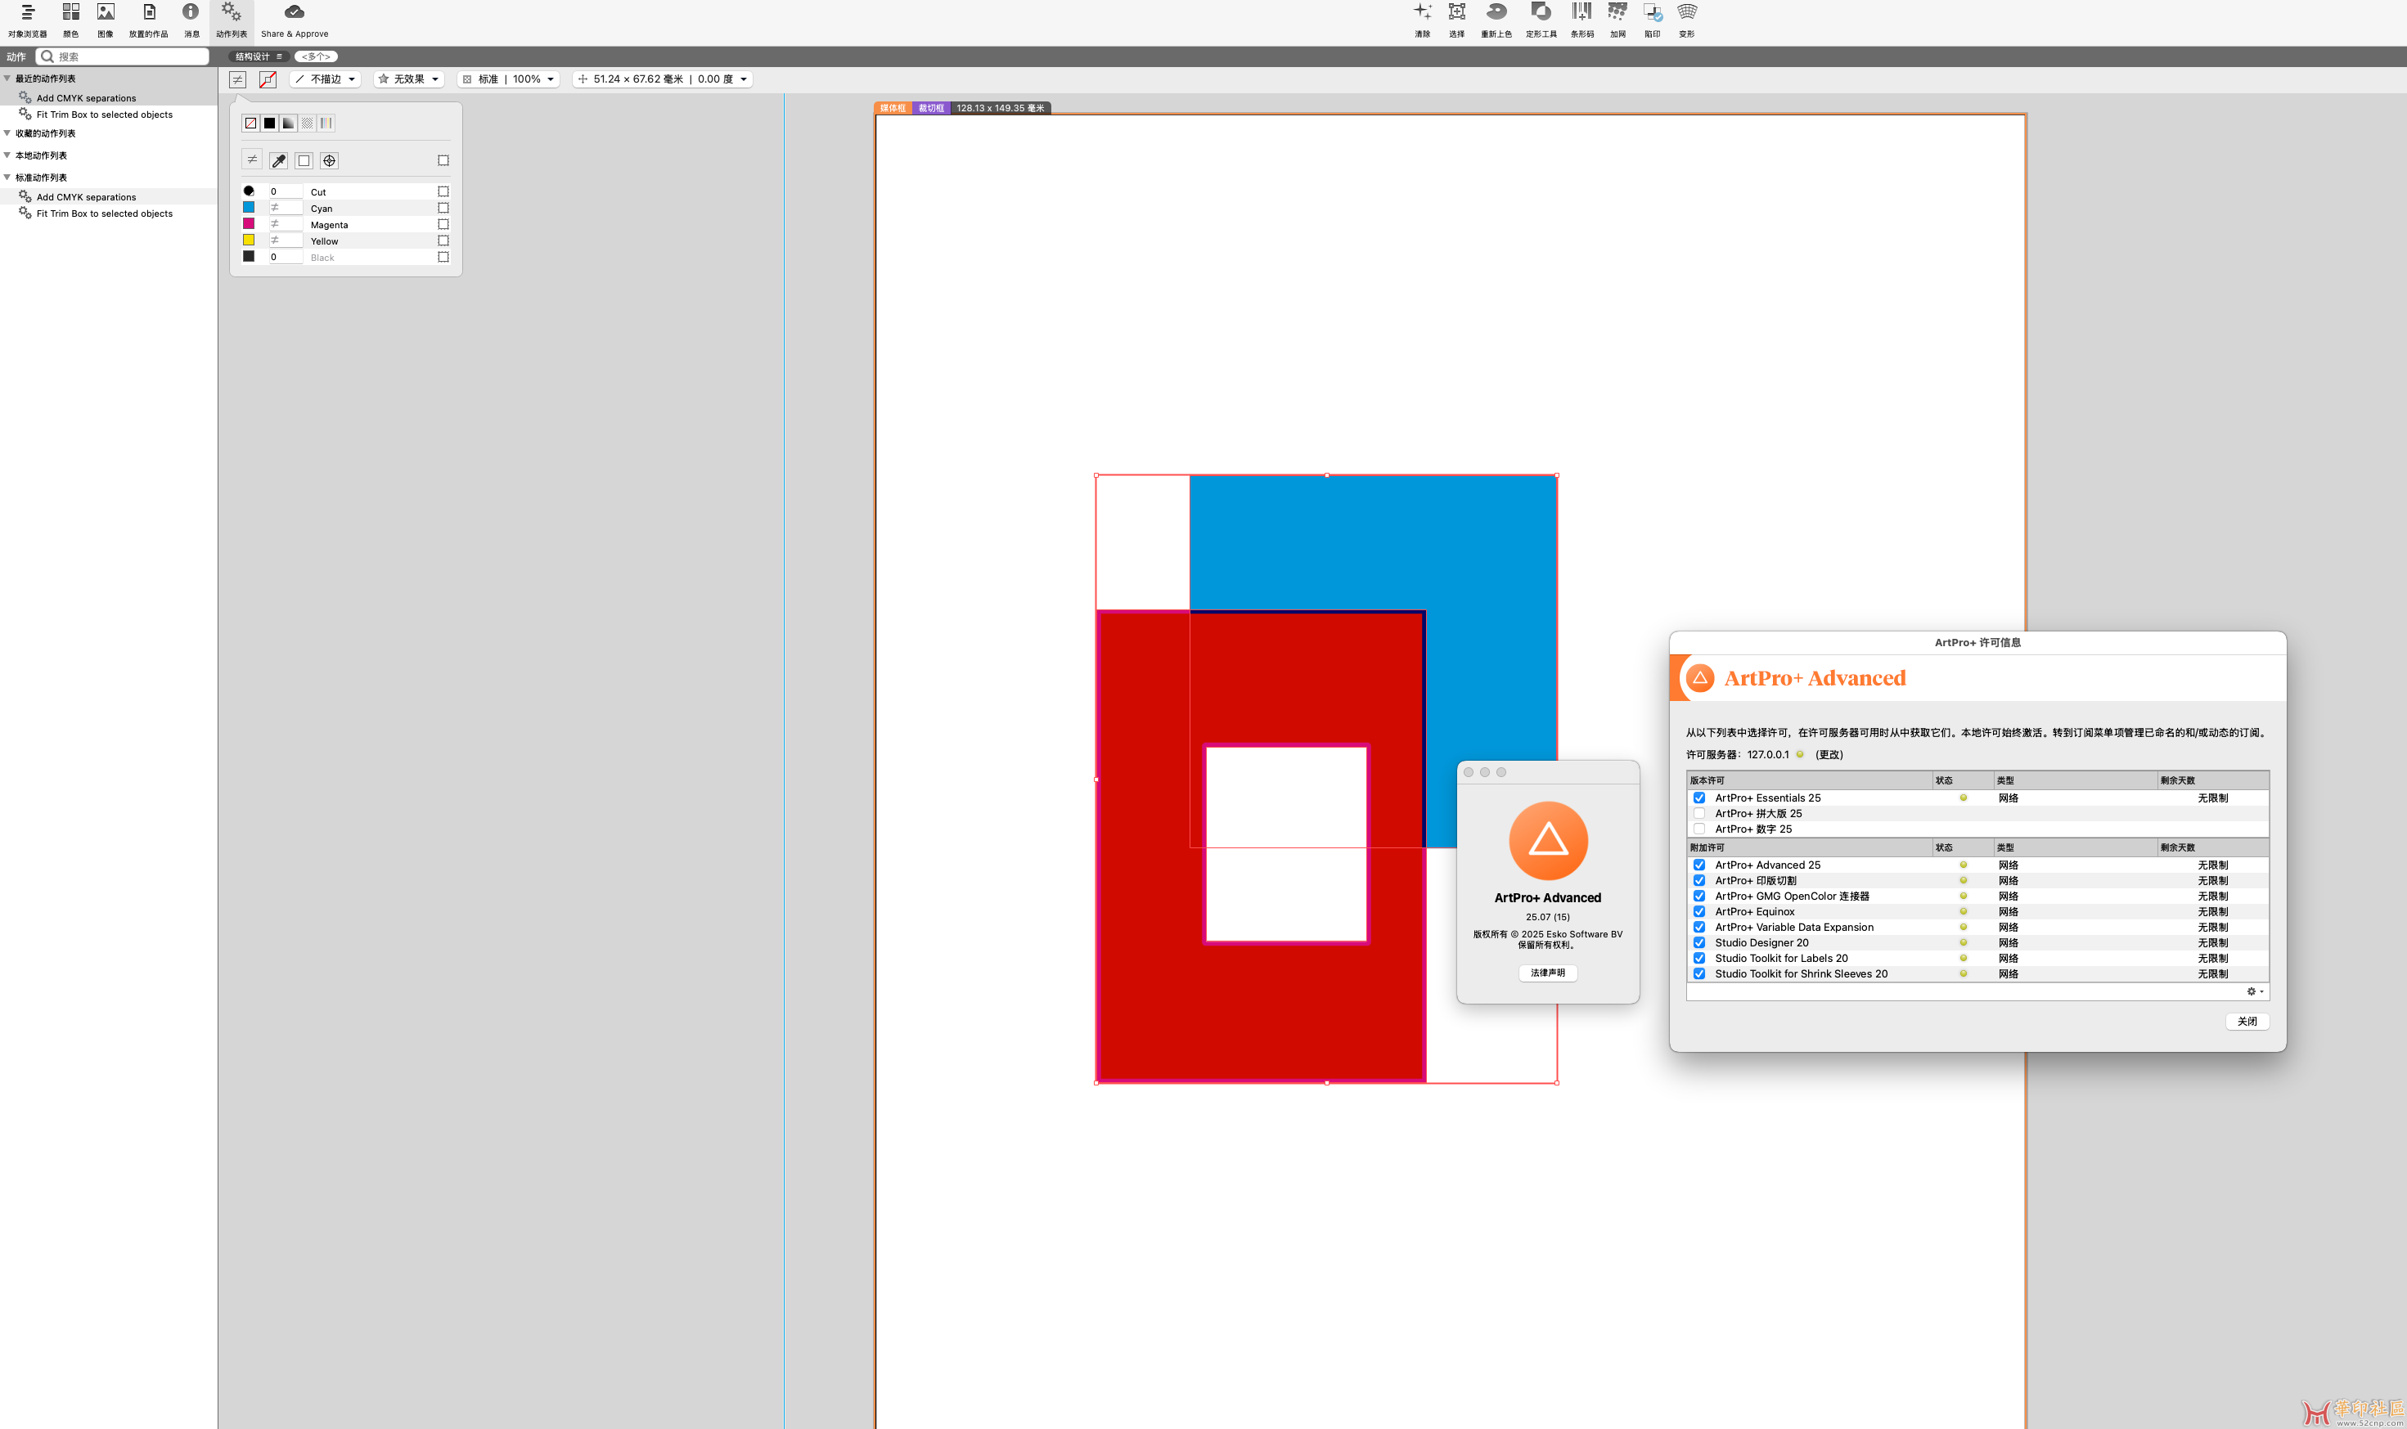This screenshot has height=1429, width=2407.
Task: Open Share & Approve cloud tool
Action: (x=295, y=20)
